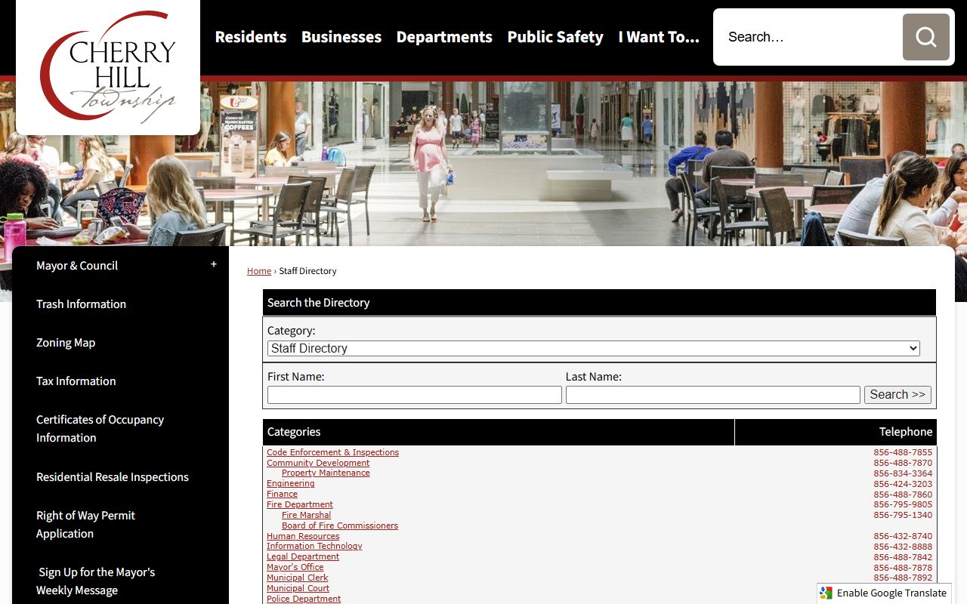
Task: Open Board of Fire Commissioners
Action: (x=339, y=525)
